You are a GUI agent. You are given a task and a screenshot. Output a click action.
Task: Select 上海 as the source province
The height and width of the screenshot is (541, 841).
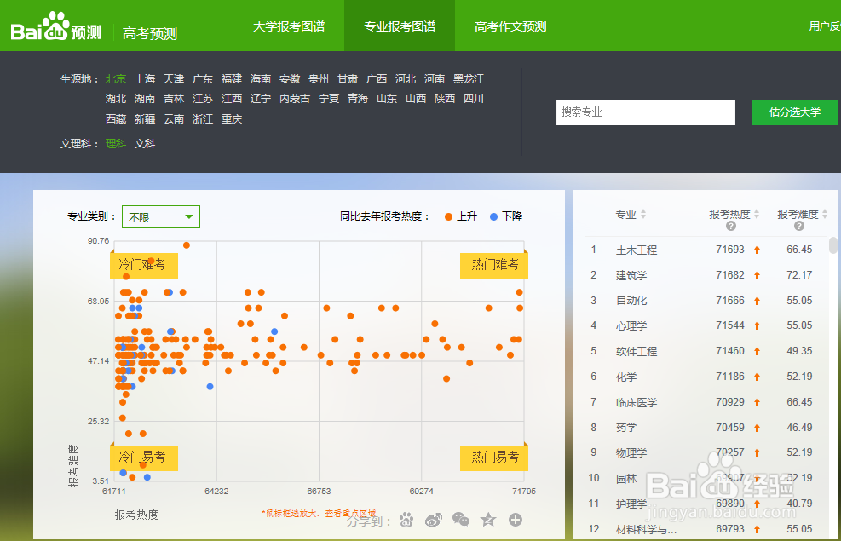pos(144,78)
